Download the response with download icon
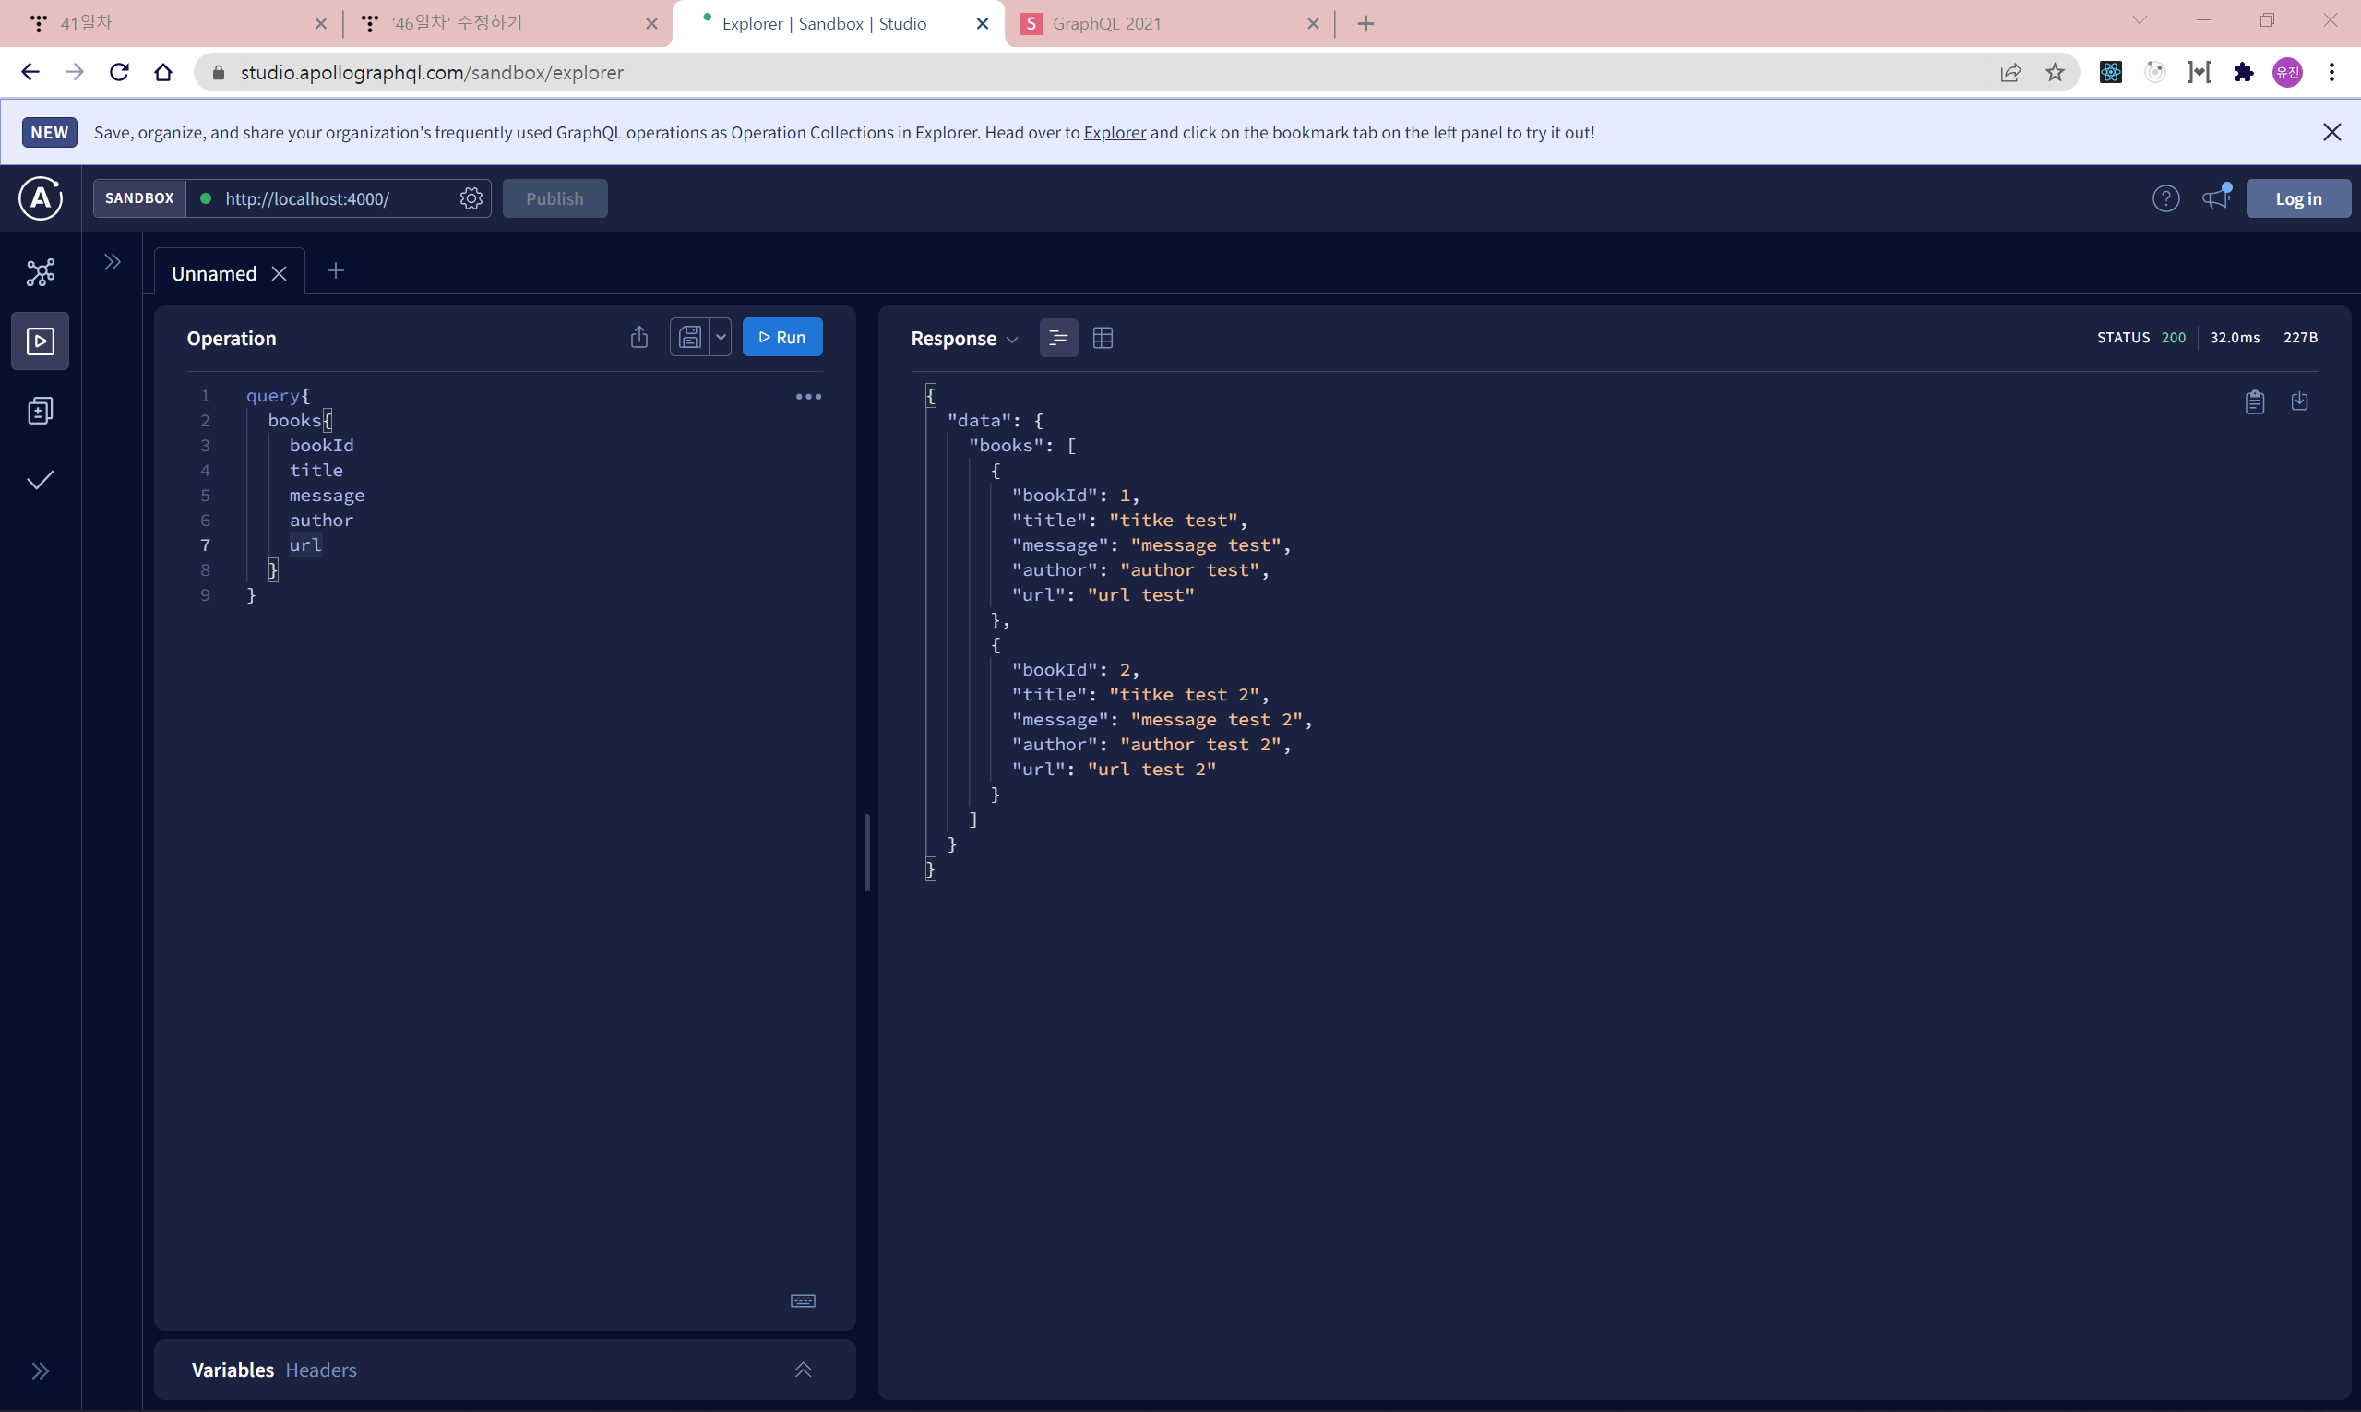Screen dimensions: 2361x1412 (2299, 401)
